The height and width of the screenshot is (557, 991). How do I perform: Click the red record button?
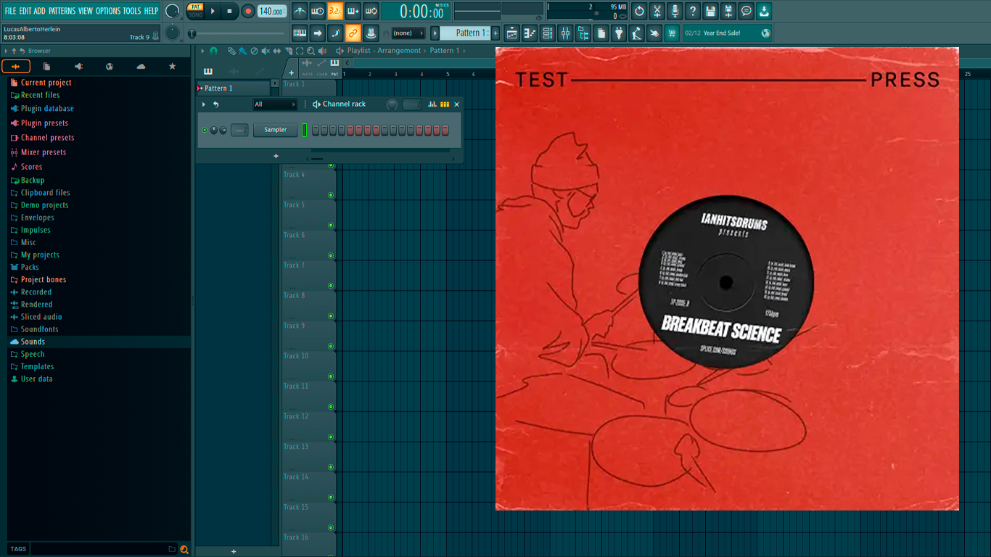pos(247,11)
